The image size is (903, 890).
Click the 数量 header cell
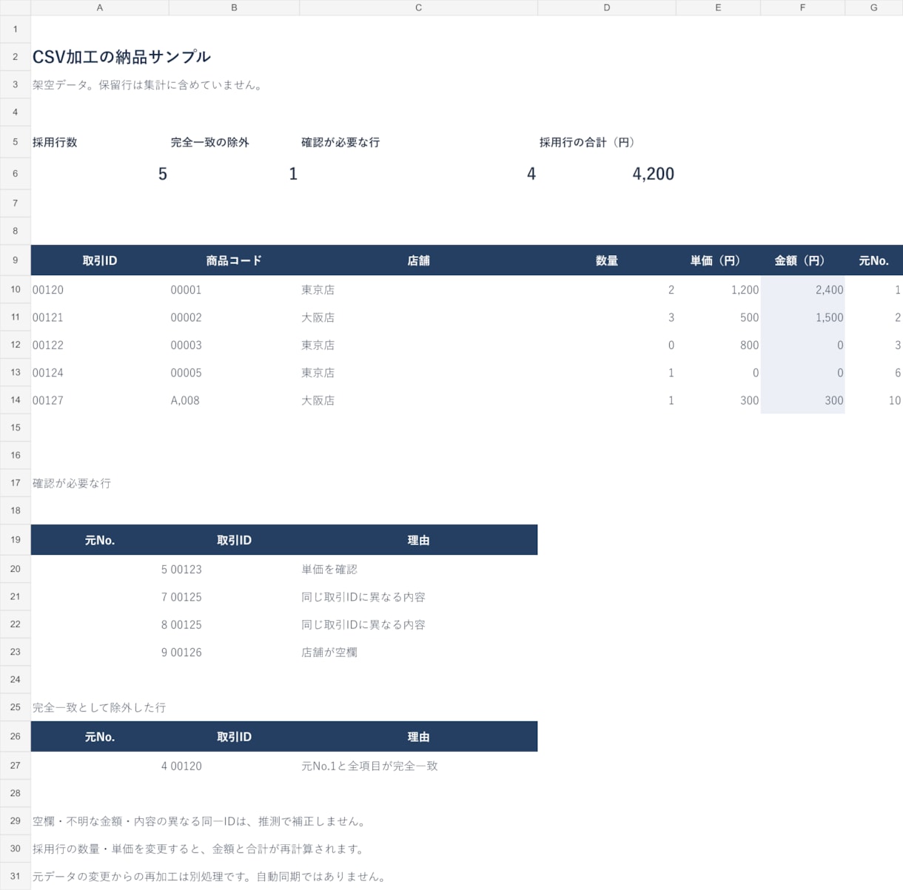pyautogui.click(x=606, y=260)
